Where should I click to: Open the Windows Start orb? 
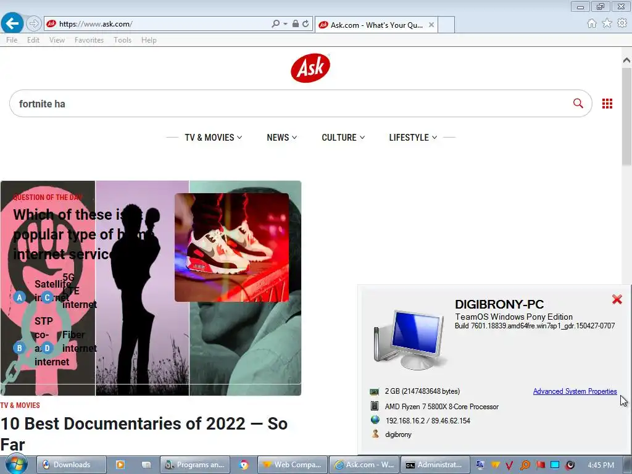(x=15, y=464)
